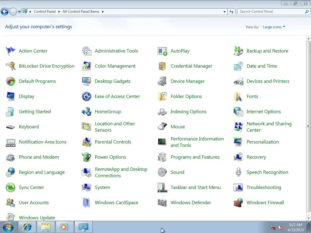Open the Sound speaker icon
This screenshot has height=233, width=311.
click(x=162, y=172)
